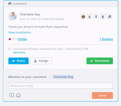121x106 pixels.
Task: Delete the comment with the trash icon
Action: pos(103,16)
